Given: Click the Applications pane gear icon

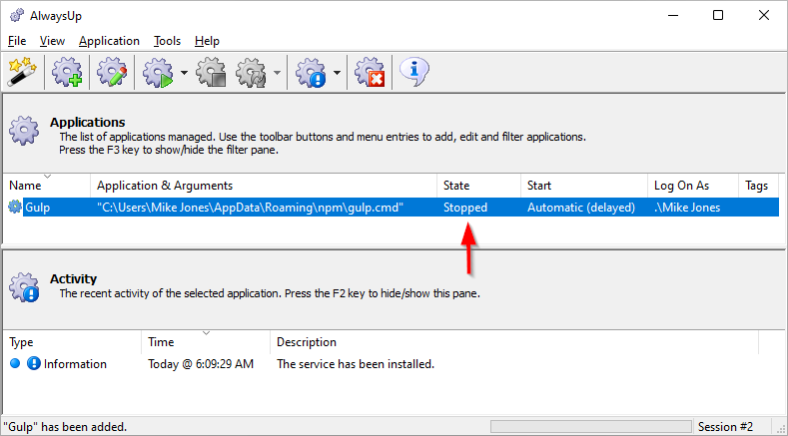Looking at the screenshot, I should point(24,131).
